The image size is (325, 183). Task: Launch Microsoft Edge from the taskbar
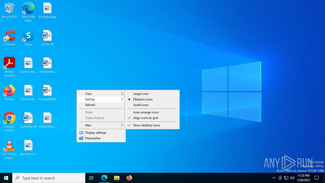[104, 178]
